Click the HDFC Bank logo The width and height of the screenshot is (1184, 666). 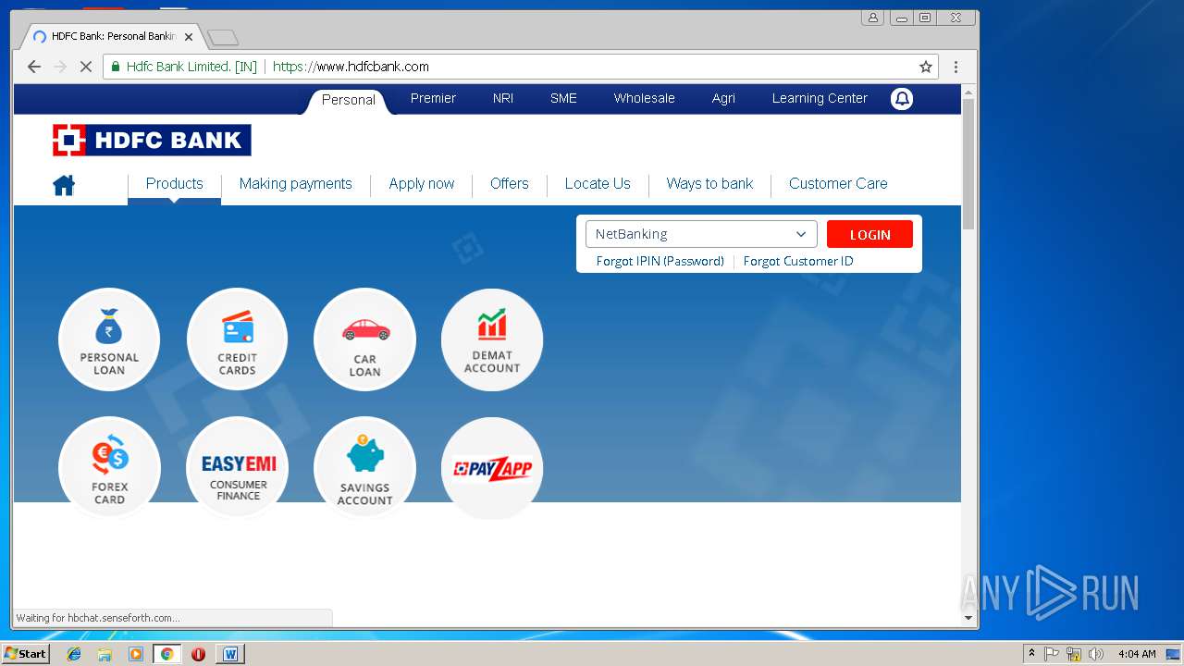152,140
